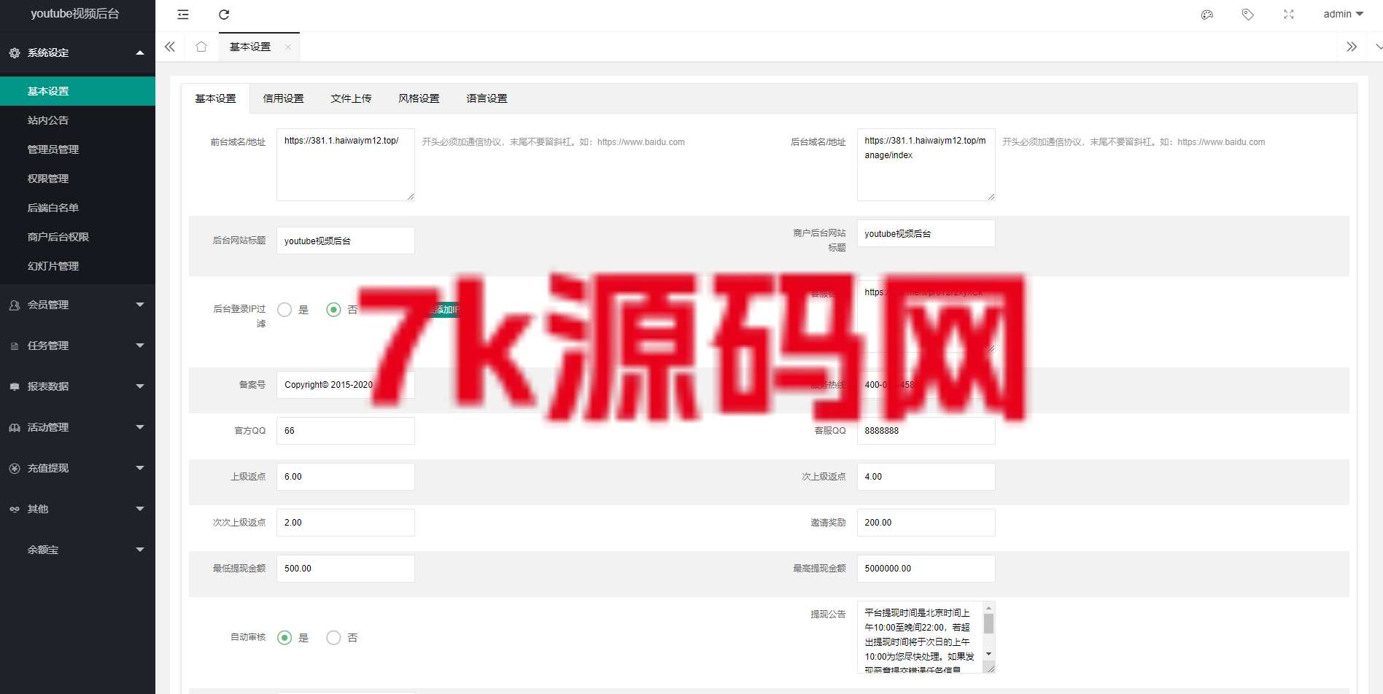
Task: Open 幻灯片管理 in the sidebar
Action: coord(77,266)
